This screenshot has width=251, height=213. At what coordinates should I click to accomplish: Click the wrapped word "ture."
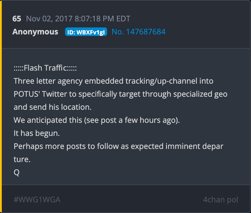tap(22, 159)
